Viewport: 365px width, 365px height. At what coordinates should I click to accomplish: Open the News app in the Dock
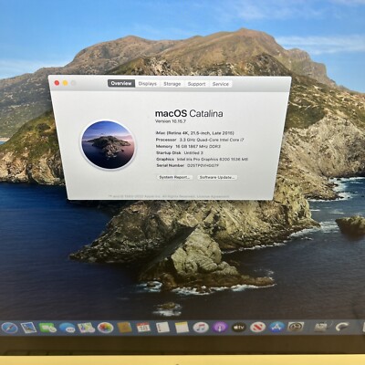tap(257, 328)
